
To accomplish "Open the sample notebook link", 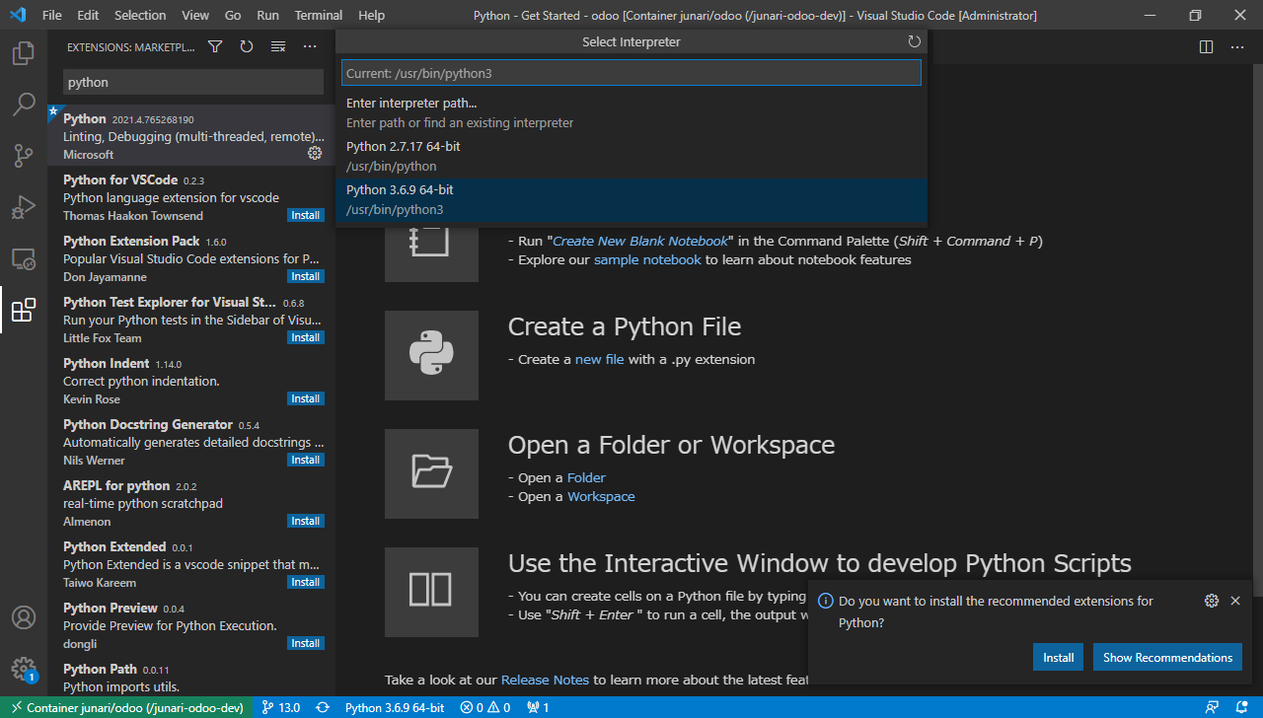I will click(x=647, y=259).
